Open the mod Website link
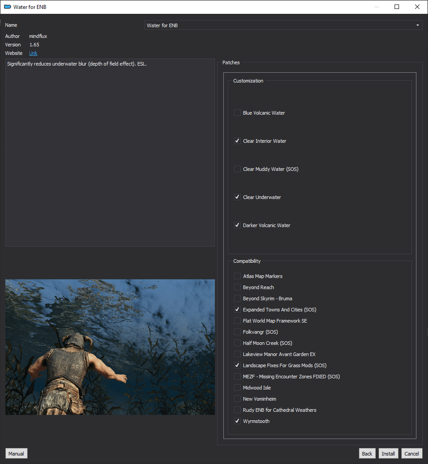This screenshot has width=428, height=464. (x=33, y=53)
